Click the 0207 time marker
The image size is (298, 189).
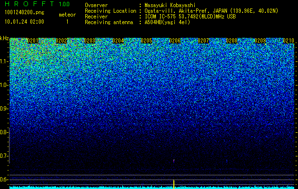point(203,41)
